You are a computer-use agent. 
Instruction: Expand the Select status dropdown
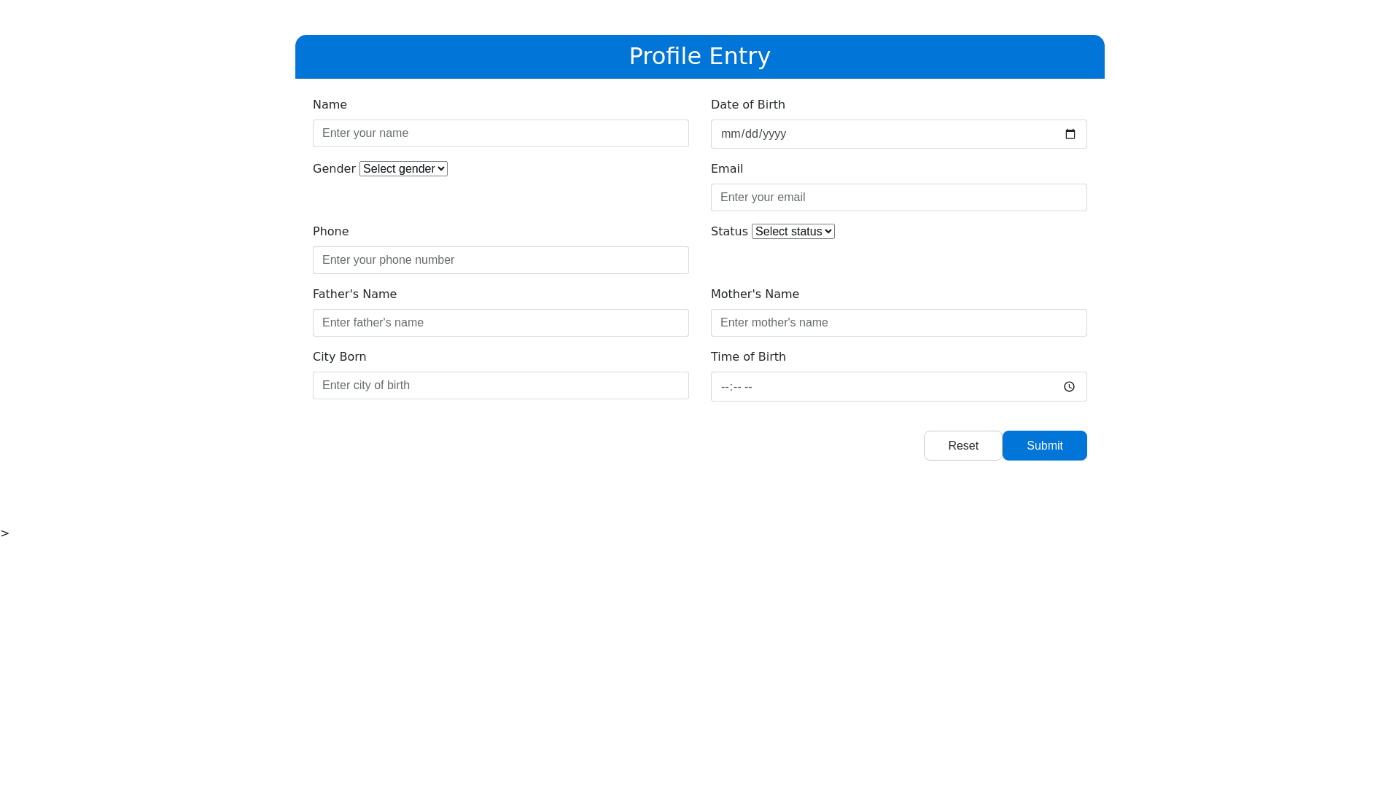793,232
